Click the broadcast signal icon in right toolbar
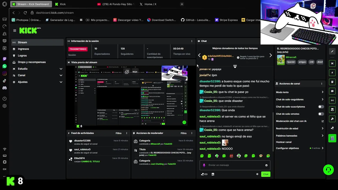 pyautogui.click(x=332, y=100)
